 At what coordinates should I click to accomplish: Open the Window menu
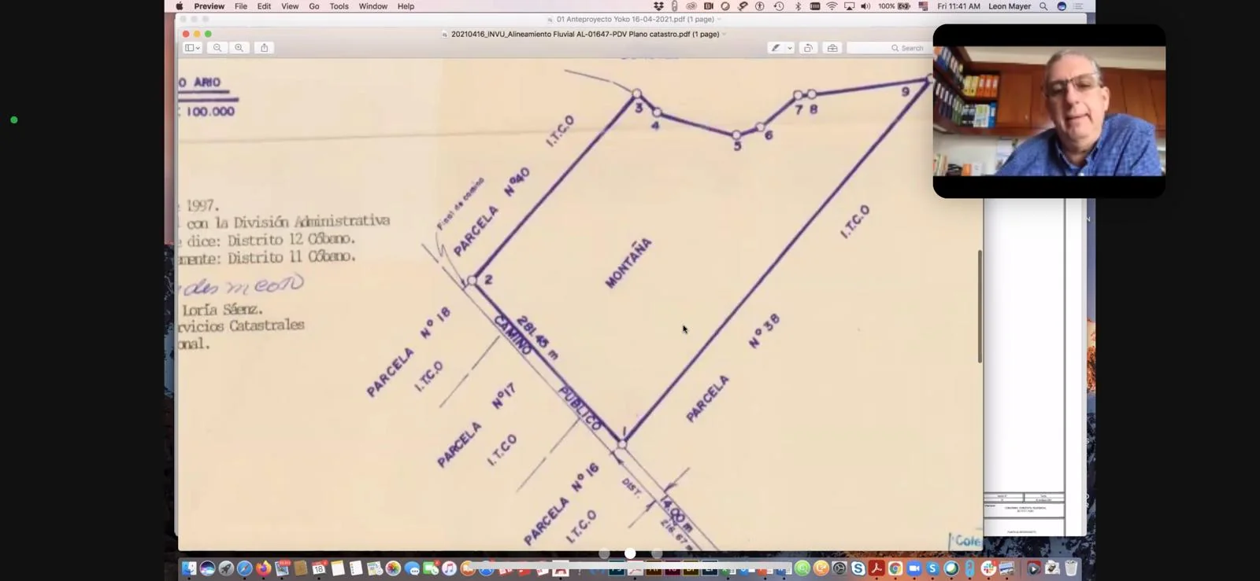[x=373, y=6]
